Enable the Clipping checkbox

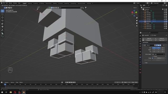153,56
